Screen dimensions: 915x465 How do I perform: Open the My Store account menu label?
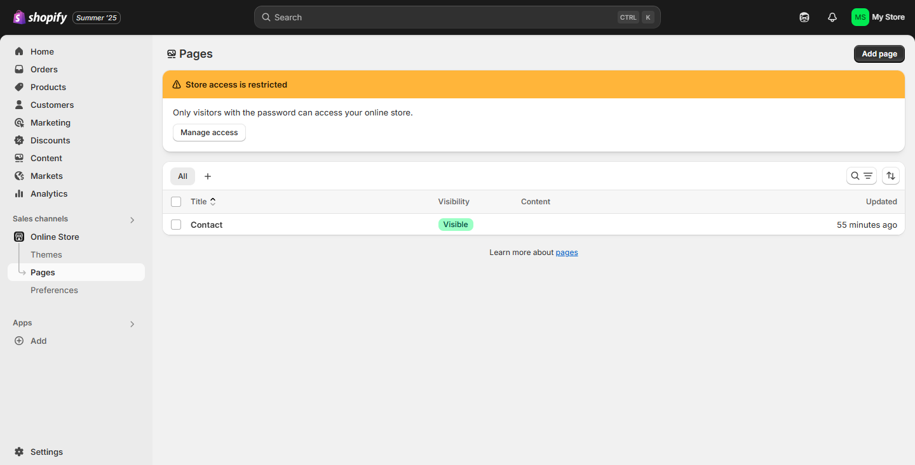click(888, 17)
